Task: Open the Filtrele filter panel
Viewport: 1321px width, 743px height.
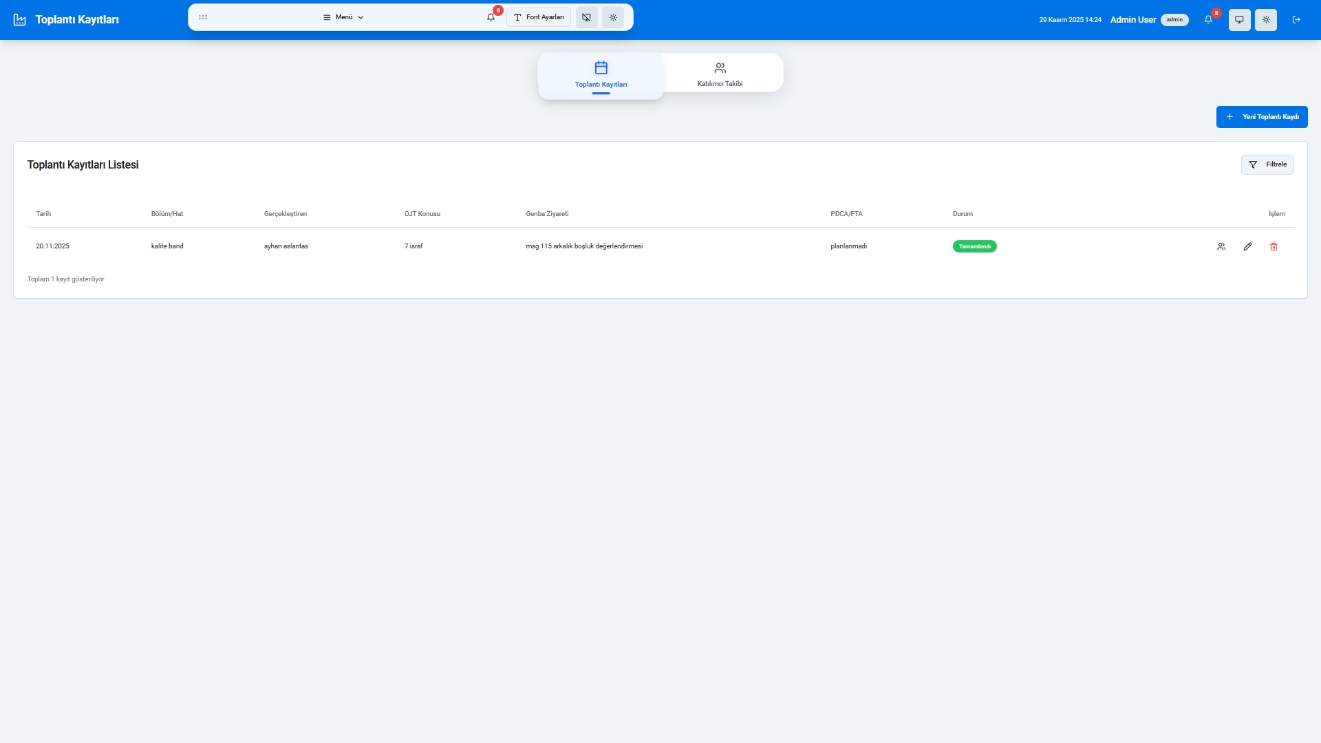Action: pos(1267,164)
